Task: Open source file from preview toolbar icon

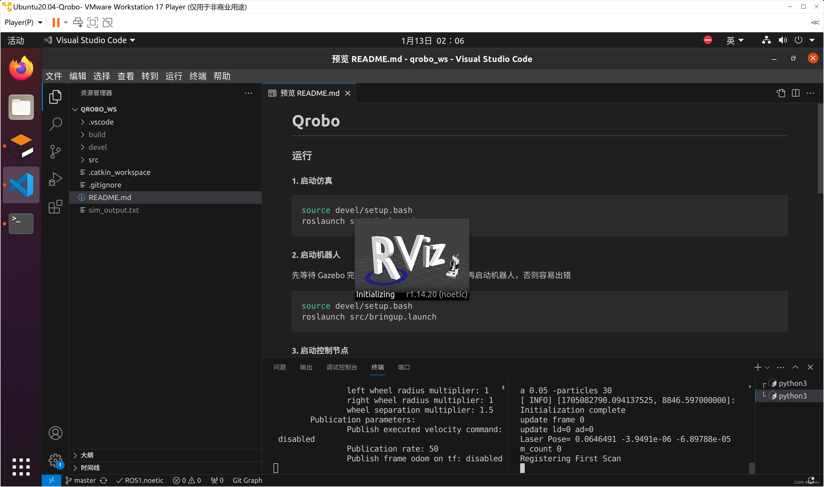Action: click(781, 93)
